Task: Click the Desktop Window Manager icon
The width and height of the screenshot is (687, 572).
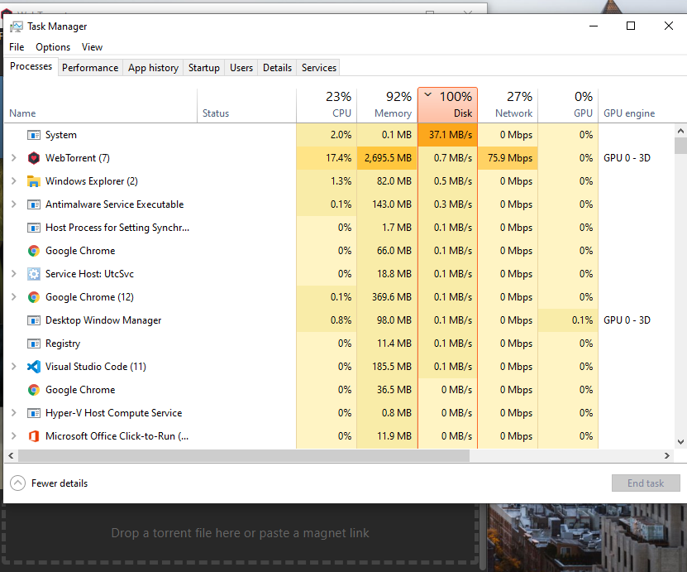Action: (x=34, y=320)
